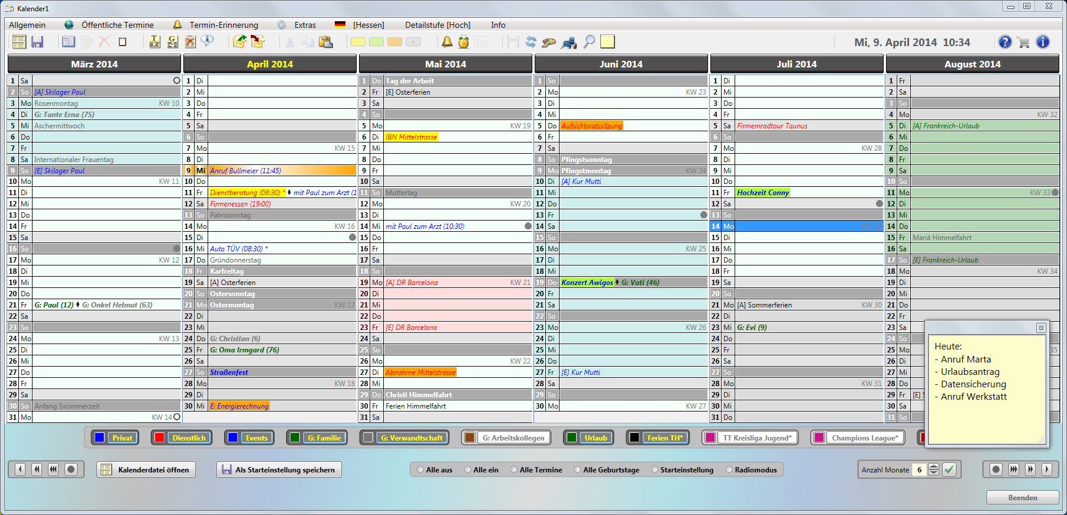Click the blue question mark help icon
This screenshot has width=1067, height=515.
[x=1005, y=42]
